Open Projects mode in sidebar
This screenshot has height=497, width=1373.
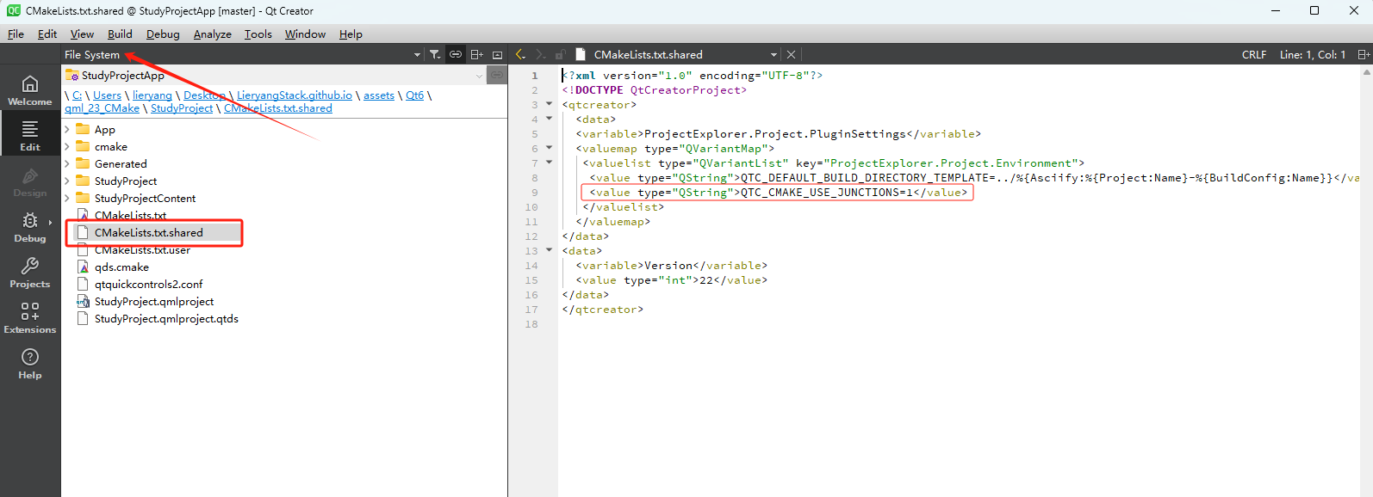point(30,273)
